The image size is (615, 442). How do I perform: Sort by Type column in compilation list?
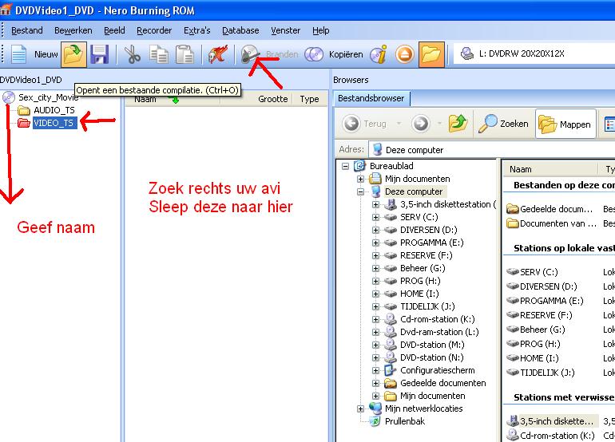(309, 99)
